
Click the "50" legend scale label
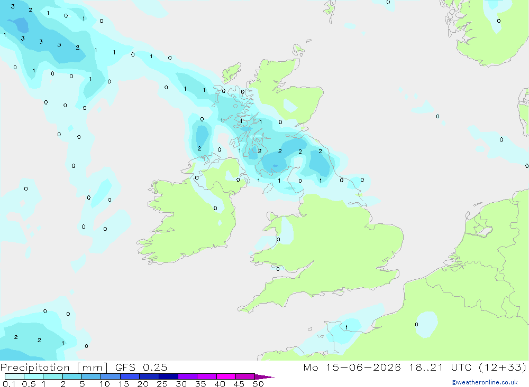point(259,384)
